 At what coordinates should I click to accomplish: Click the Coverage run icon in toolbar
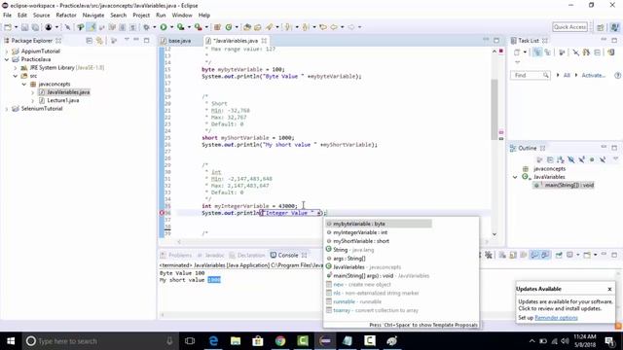coord(181,27)
